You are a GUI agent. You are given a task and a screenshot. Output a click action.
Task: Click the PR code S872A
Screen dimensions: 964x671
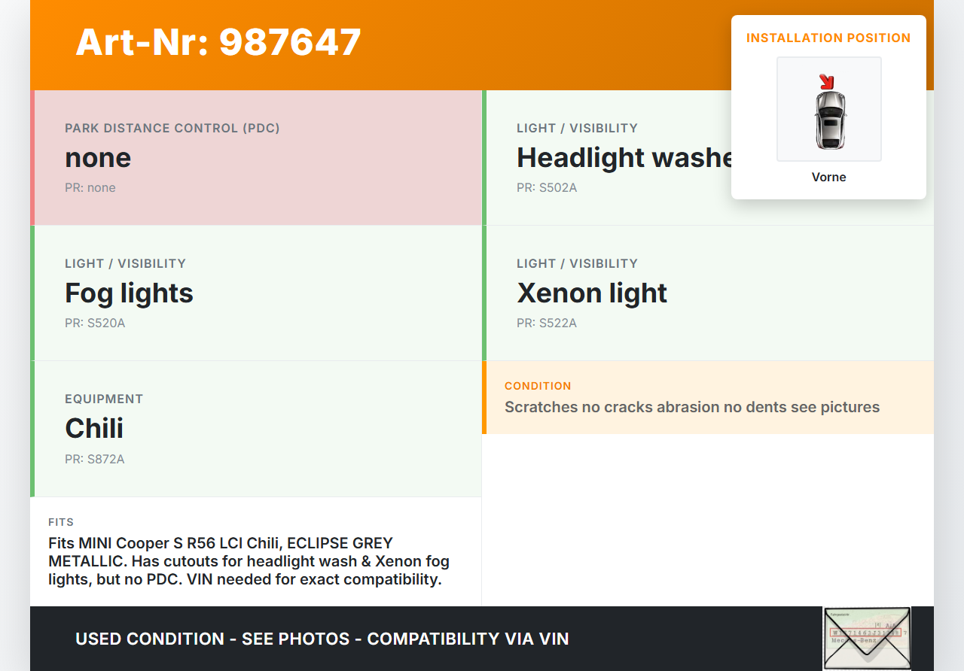point(95,459)
